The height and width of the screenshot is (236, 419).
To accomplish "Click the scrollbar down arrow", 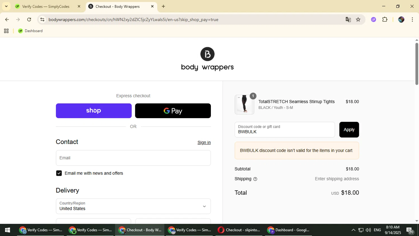I will click(416, 221).
